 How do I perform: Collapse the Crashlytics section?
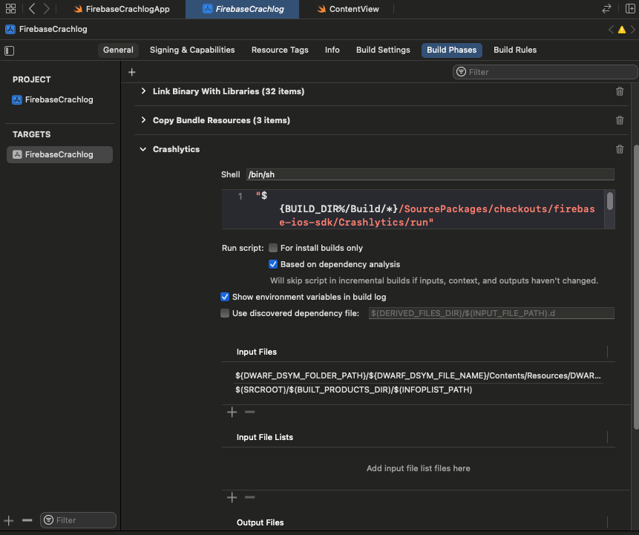pyautogui.click(x=143, y=149)
